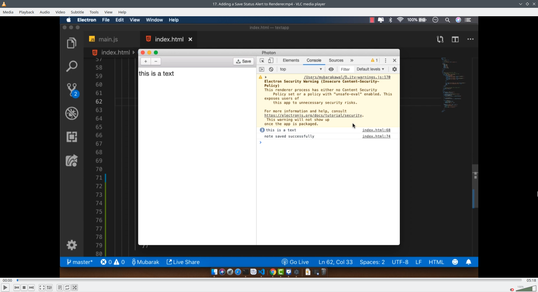The width and height of the screenshot is (538, 292).
Task: Open the VS Code Explorer icon
Action: [72, 43]
